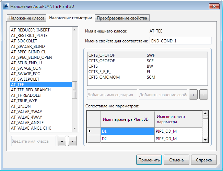Image resolution: width=223 pixels, height=171 pixels.
Task: Select AT_TRUE_WYE class entry
Action: pos(41,101)
